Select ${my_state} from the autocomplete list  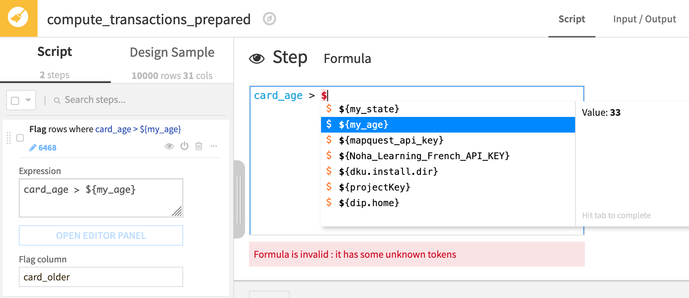pos(369,109)
